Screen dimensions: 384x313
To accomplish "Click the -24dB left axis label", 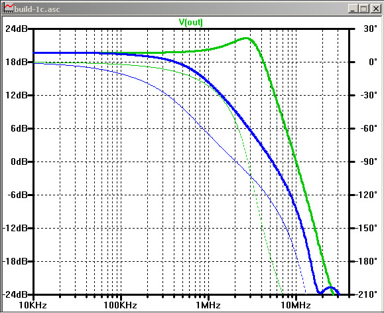I will 15,294.
